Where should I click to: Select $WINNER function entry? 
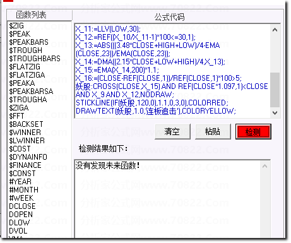click(25, 133)
